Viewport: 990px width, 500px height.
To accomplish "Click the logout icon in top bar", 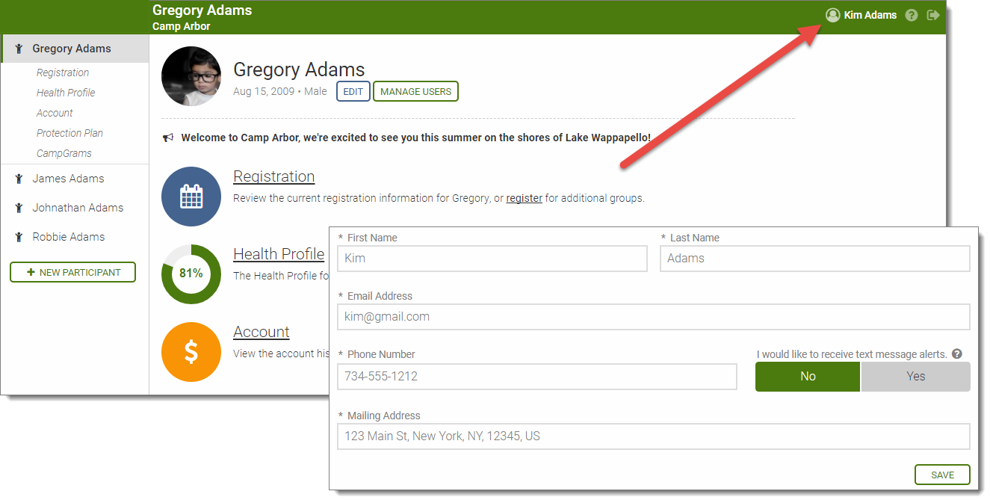I will [x=932, y=15].
